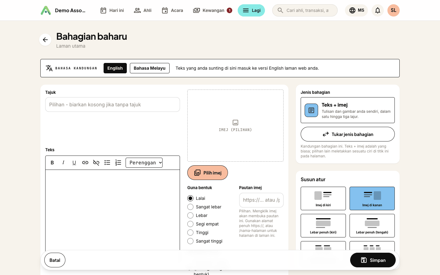This screenshot has width=440, height=275.
Task: Insert a link in the text editor
Action: (85, 163)
